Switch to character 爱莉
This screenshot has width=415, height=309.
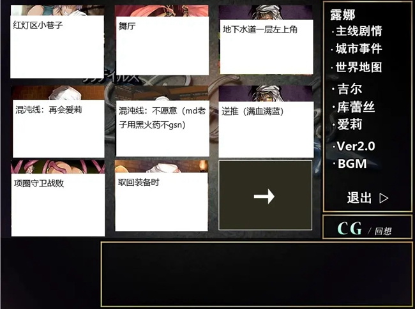349,124
